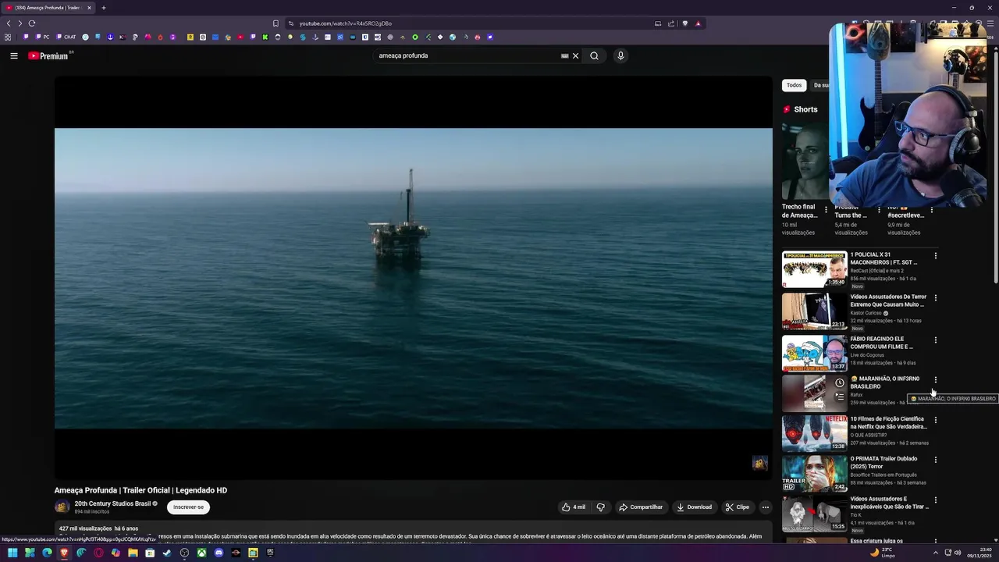
Task: Add MARANHÃO video to the queue
Action: point(839,397)
